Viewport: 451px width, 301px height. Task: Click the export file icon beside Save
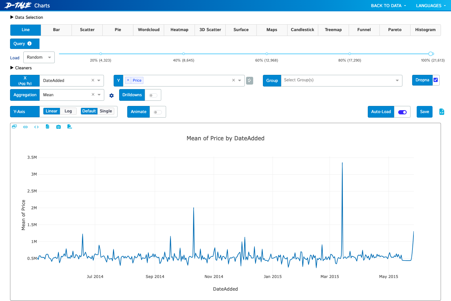[x=442, y=112]
